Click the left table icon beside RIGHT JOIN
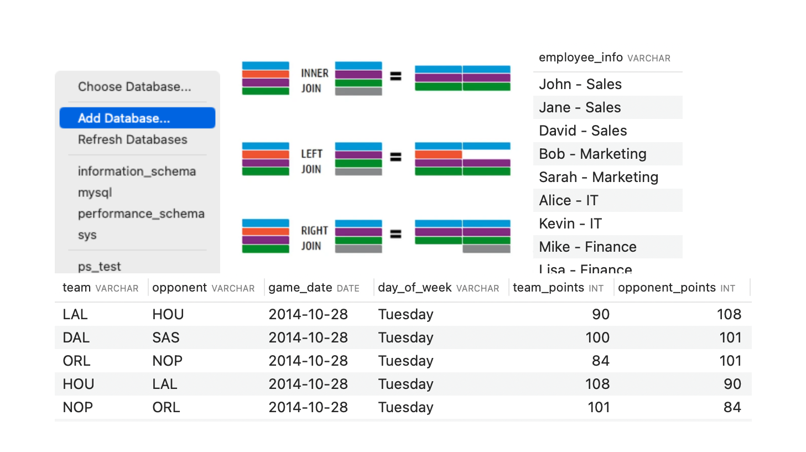This screenshot has height=452, width=806. point(266,236)
